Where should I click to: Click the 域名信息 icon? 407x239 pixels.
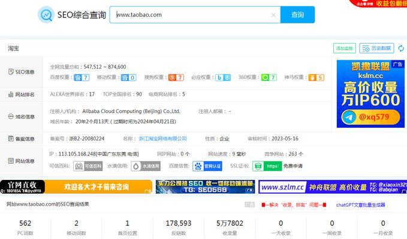click(11, 117)
